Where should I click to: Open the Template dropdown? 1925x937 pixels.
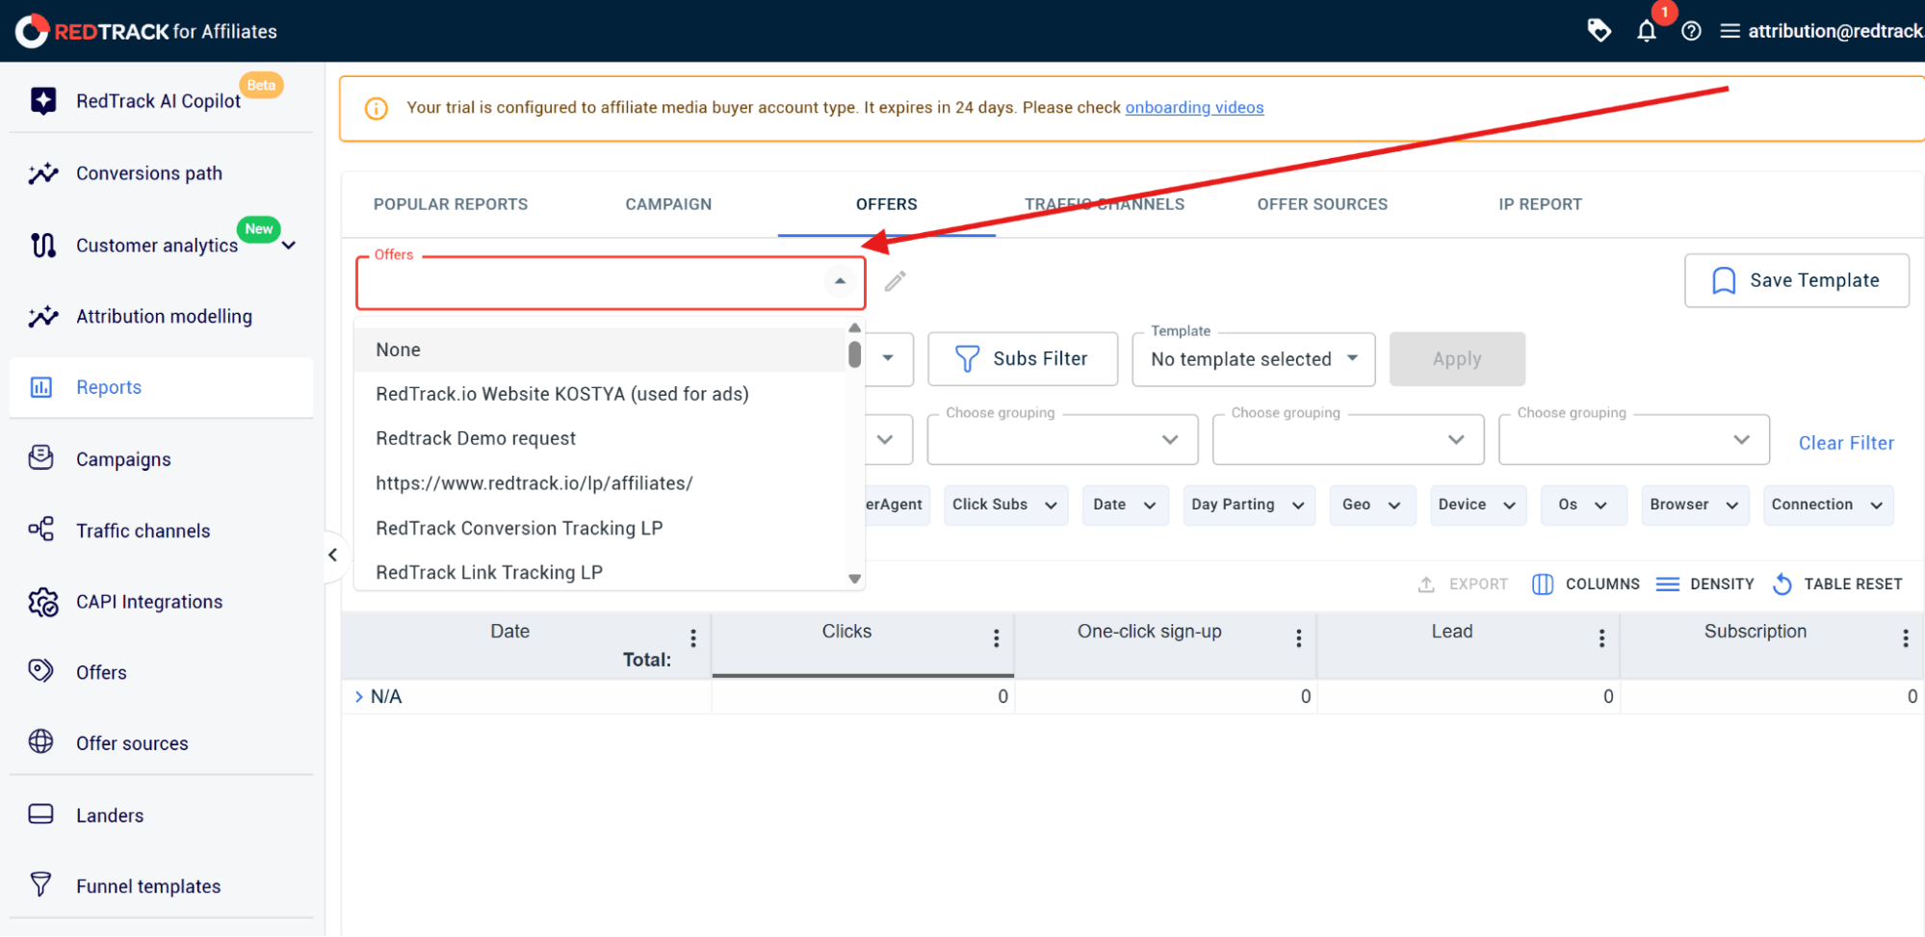(x=1254, y=359)
